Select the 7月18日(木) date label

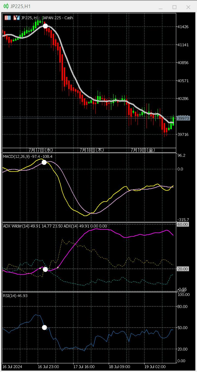pyautogui.click(x=92, y=150)
